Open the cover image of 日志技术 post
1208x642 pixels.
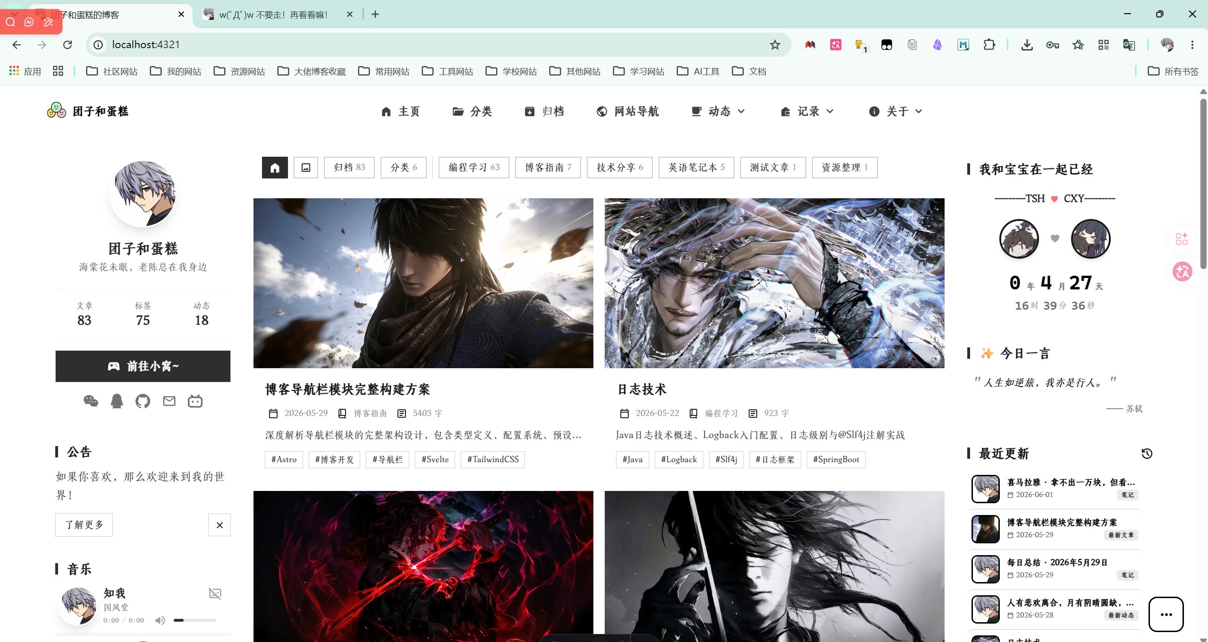[x=774, y=283]
